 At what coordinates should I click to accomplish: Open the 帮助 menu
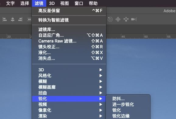[x=93, y=3]
